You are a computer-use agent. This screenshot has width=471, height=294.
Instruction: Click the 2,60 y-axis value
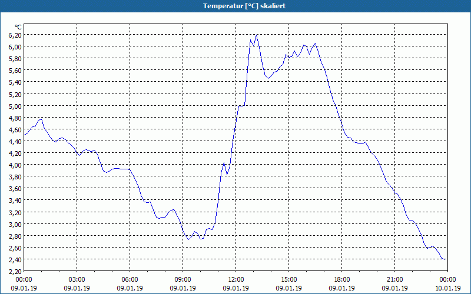tap(15, 248)
